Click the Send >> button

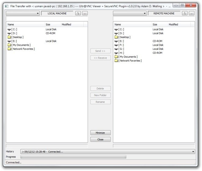pyautogui.click(x=100, y=51)
